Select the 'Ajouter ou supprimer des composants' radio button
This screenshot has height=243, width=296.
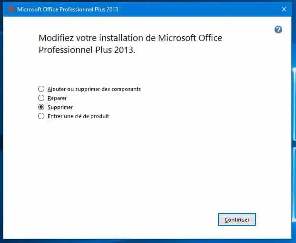pos(41,89)
